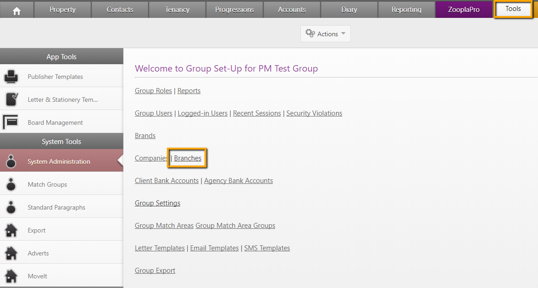Click the Board Management sign icon
This screenshot has width=538, height=288.
pyautogui.click(x=10, y=122)
